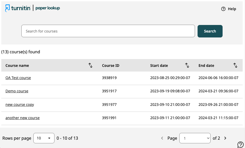245x148 pixels.
Task: Expand the Rows per page dropdown
Action: click(x=44, y=138)
